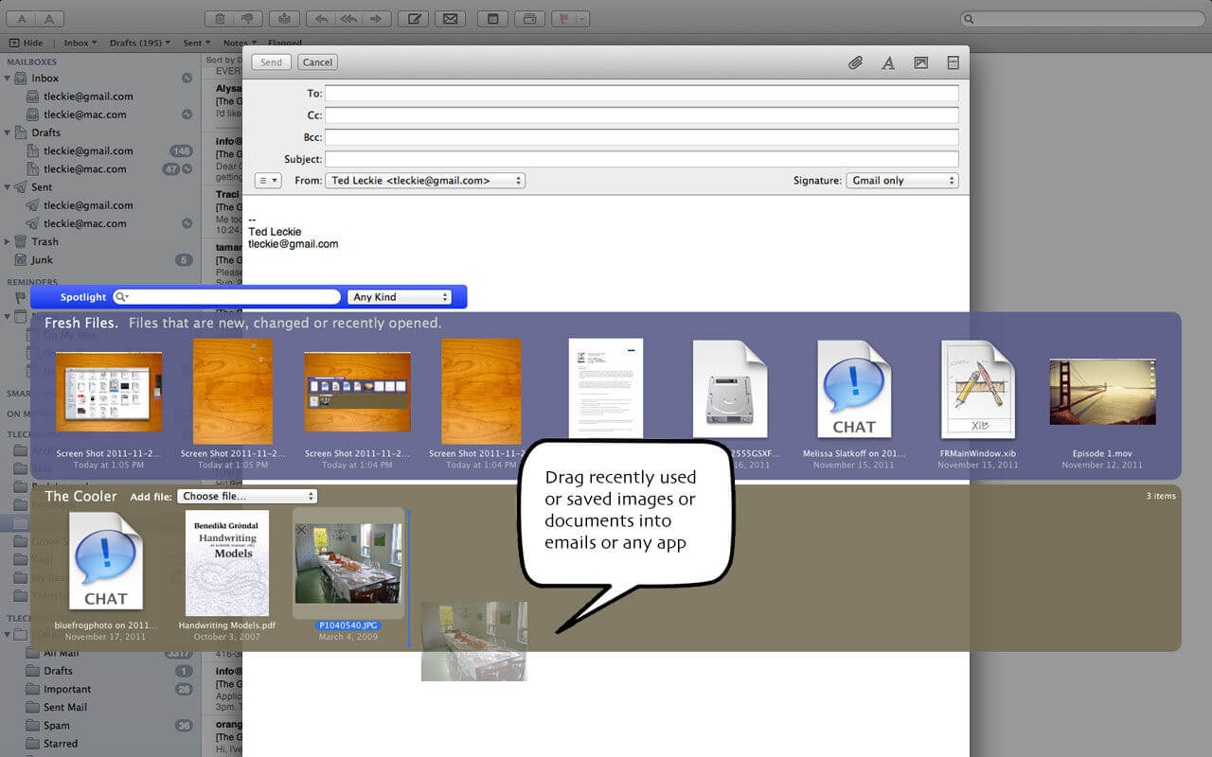Open the Choose file dropdown in The Cooler
The width and height of the screenshot is (1212, 757).
coord(247,496)
